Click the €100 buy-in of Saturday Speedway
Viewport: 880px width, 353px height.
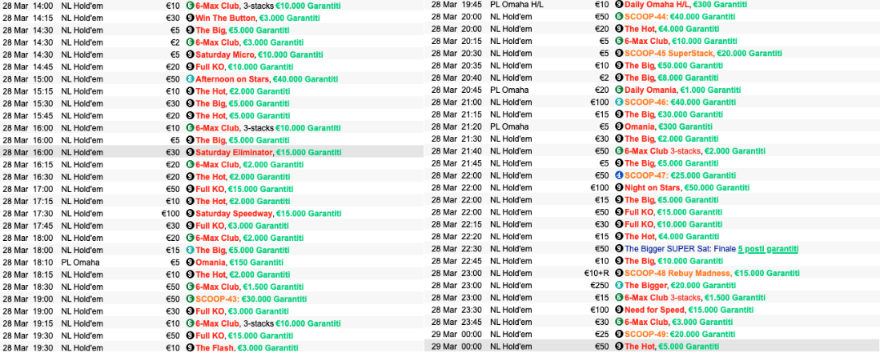(x=171, y=213)
